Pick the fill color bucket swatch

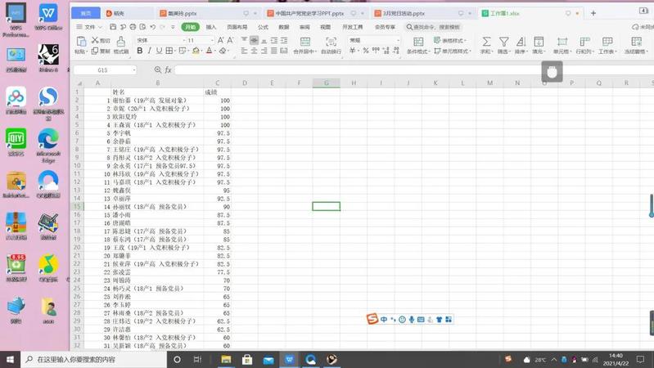(x=196, y=51)
